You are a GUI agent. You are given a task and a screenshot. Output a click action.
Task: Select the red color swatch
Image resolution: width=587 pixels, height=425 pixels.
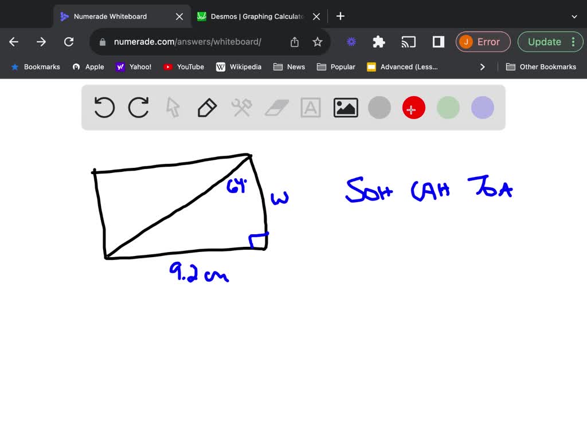coord(413,108)
